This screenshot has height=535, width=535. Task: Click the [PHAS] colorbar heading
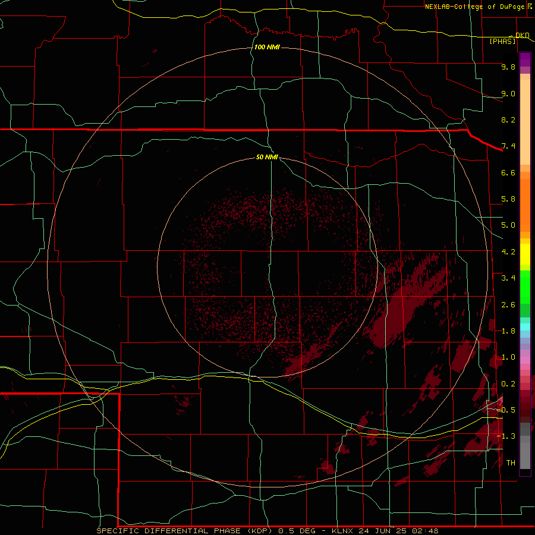[502, 42]
